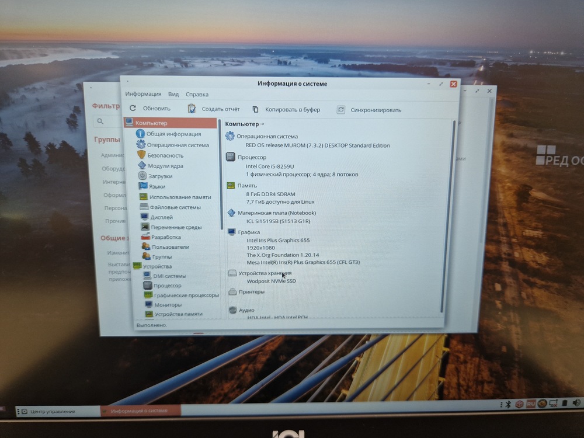This screenshot has height=438, width=584.
Task: Click the sidebar tree vertical scrollbar
Action: 220,175
